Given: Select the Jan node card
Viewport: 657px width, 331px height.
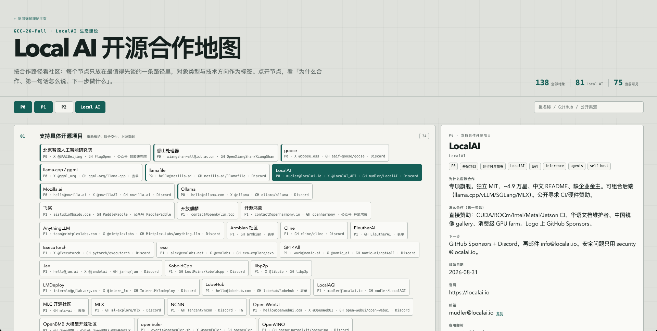Looking at the screenshot, I should coord(101,268).
